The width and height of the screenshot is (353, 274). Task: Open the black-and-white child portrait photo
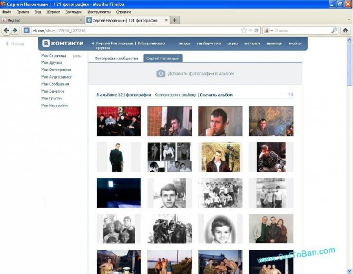(220, 229)
